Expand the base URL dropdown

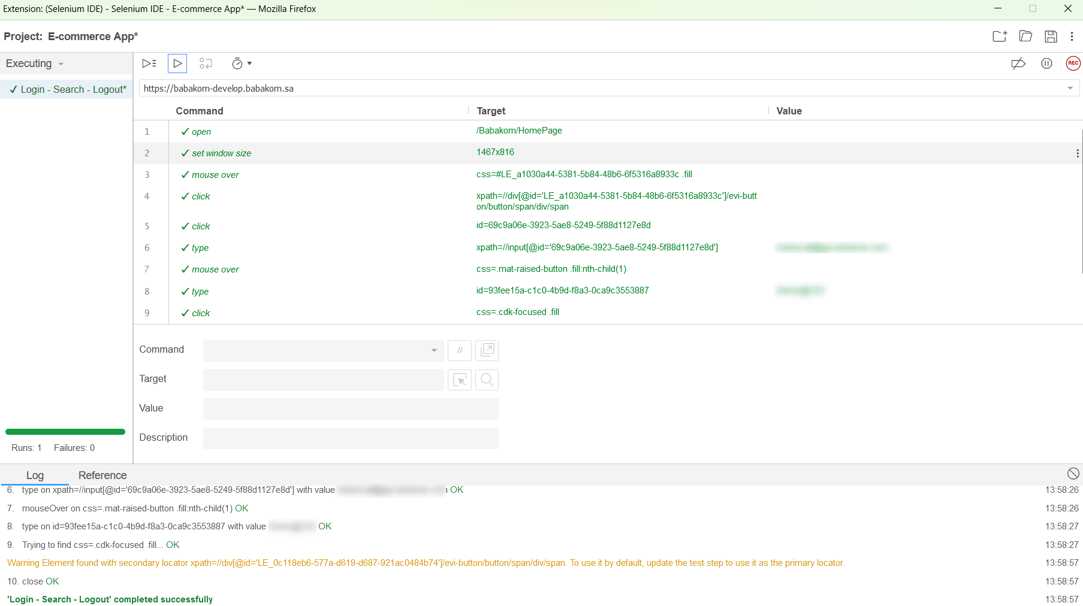1070,88
